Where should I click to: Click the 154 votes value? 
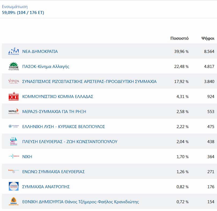tap(211, 202)
